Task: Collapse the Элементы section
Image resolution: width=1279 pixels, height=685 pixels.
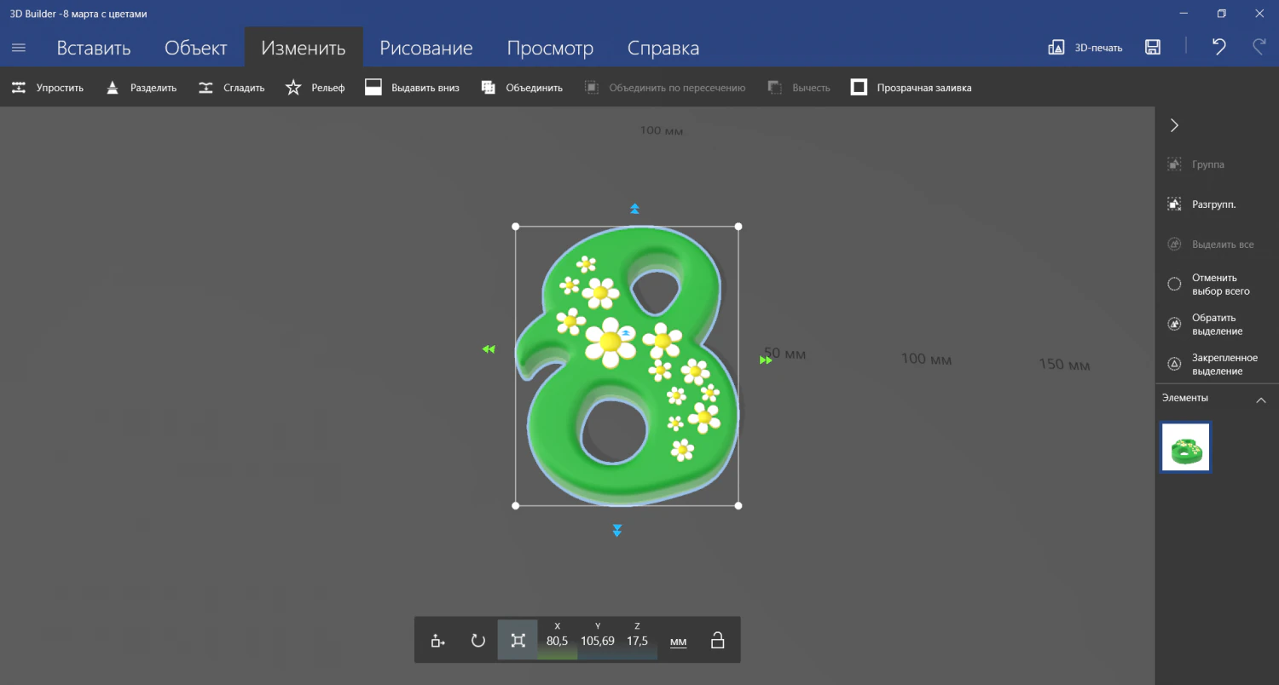Action: click(1261, 400)
